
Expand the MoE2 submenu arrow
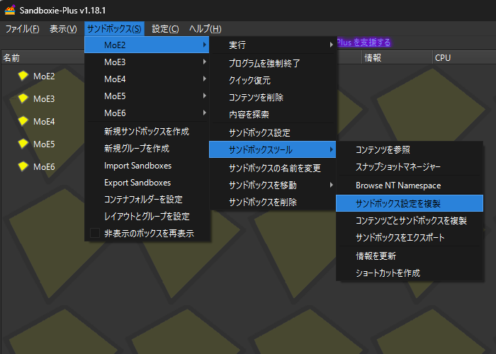tap(205, 45)
